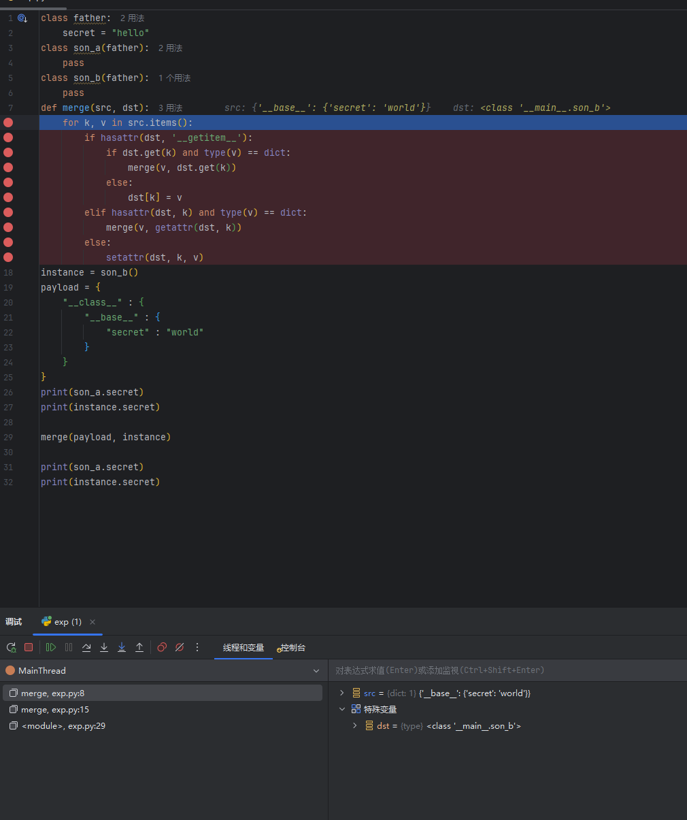Expand the src variable node
Viewport: 687px width, 820px height.
pyautogui.click(x=341, y=693)
